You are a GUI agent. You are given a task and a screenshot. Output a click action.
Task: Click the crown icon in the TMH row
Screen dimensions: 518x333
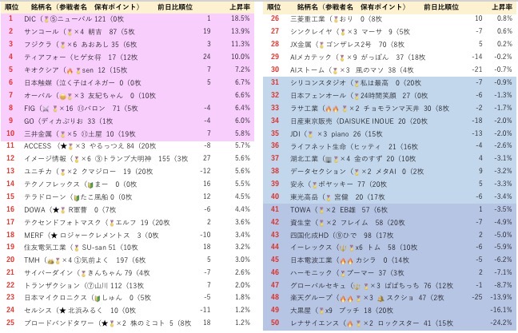50,260
